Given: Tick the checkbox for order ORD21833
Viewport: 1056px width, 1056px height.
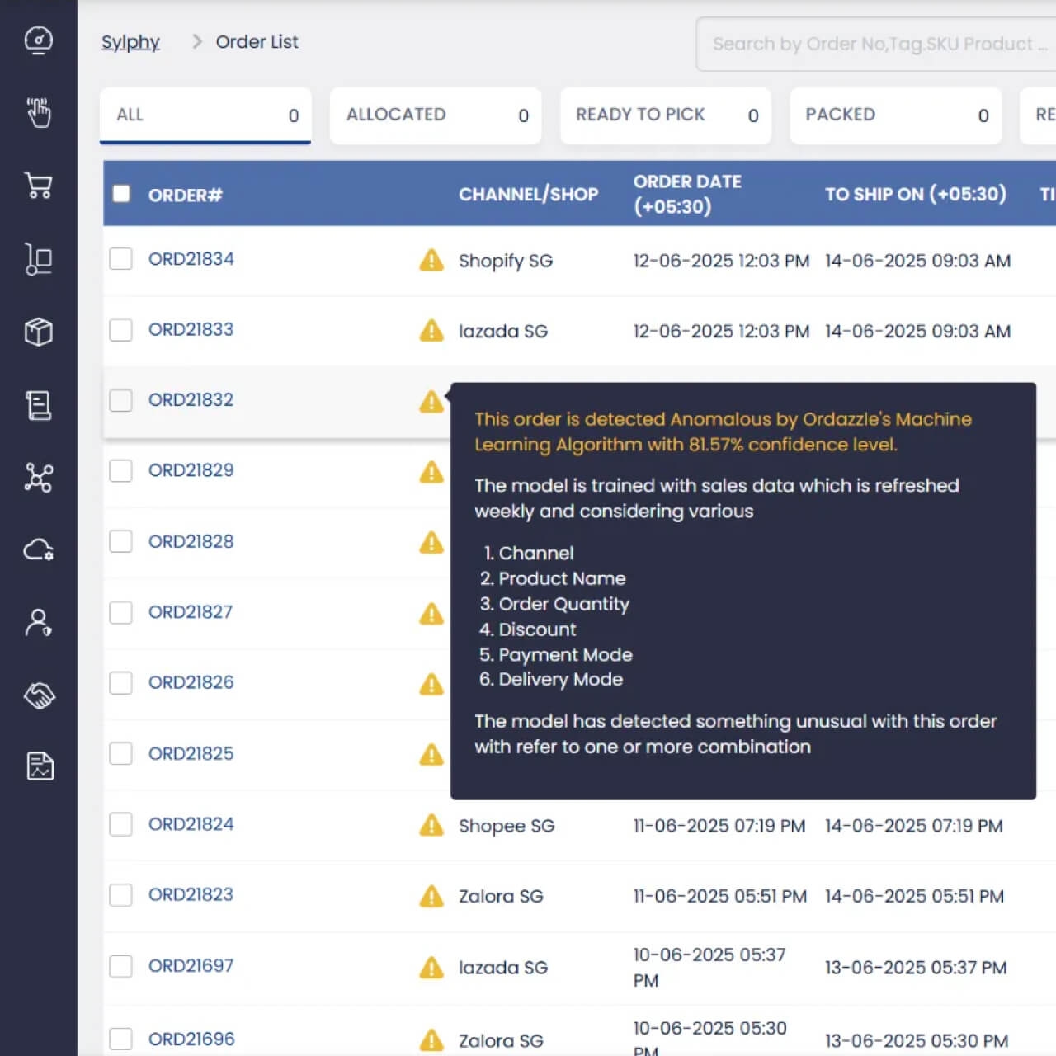Looking at the screenshot, I should pyautogui.click(x=121, y=330).
